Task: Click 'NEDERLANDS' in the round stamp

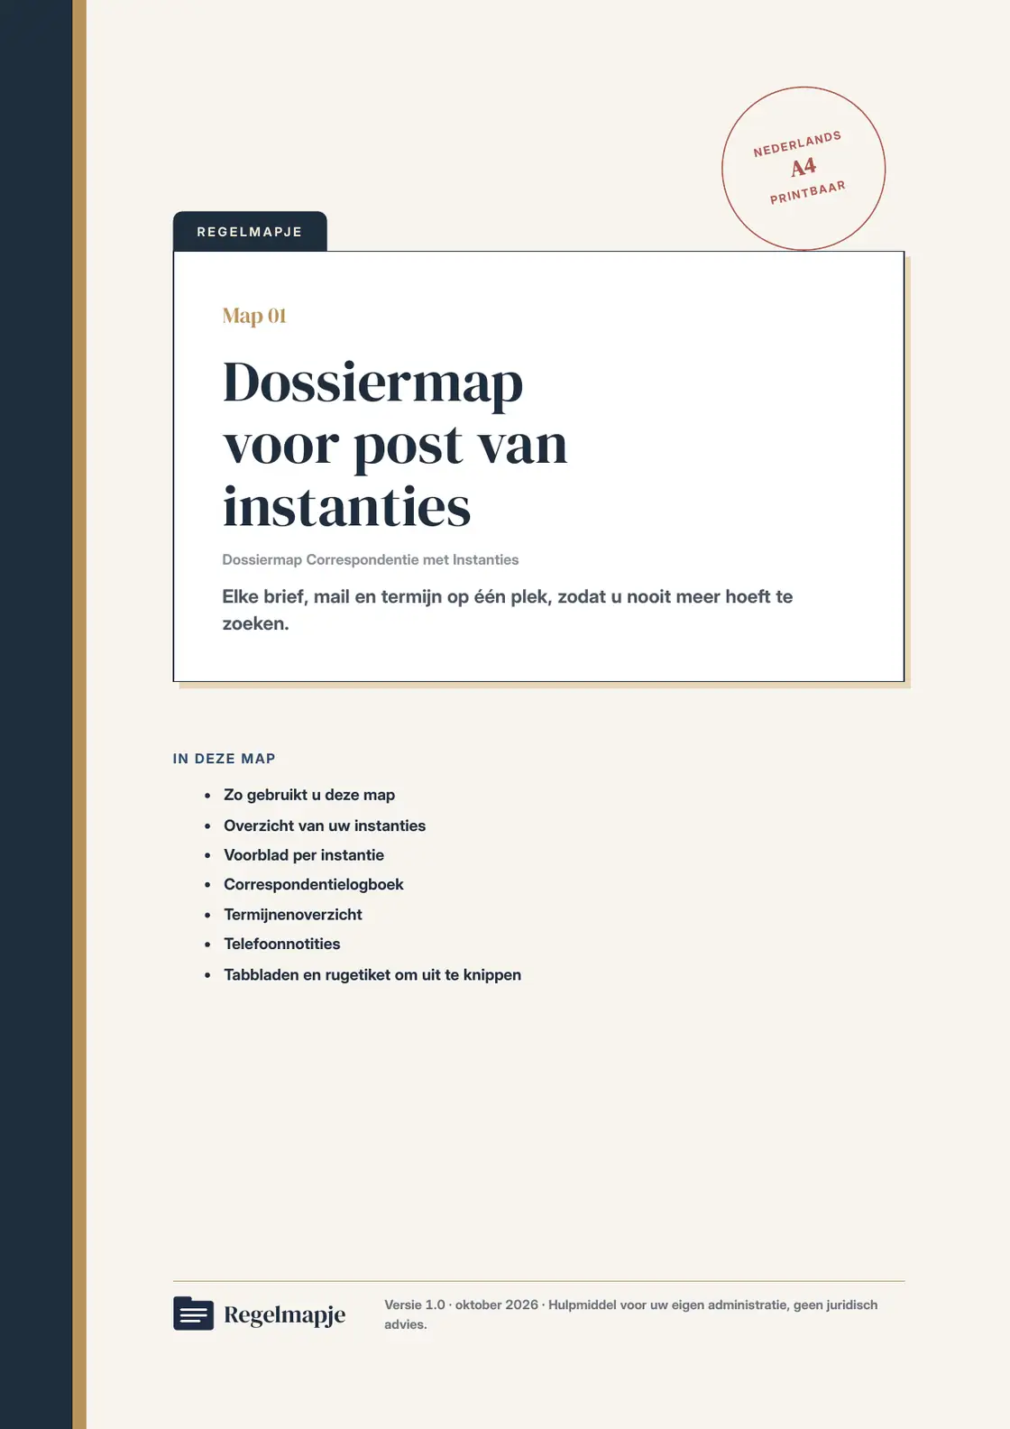Action: pyautogui.click(x=797, y=144)
